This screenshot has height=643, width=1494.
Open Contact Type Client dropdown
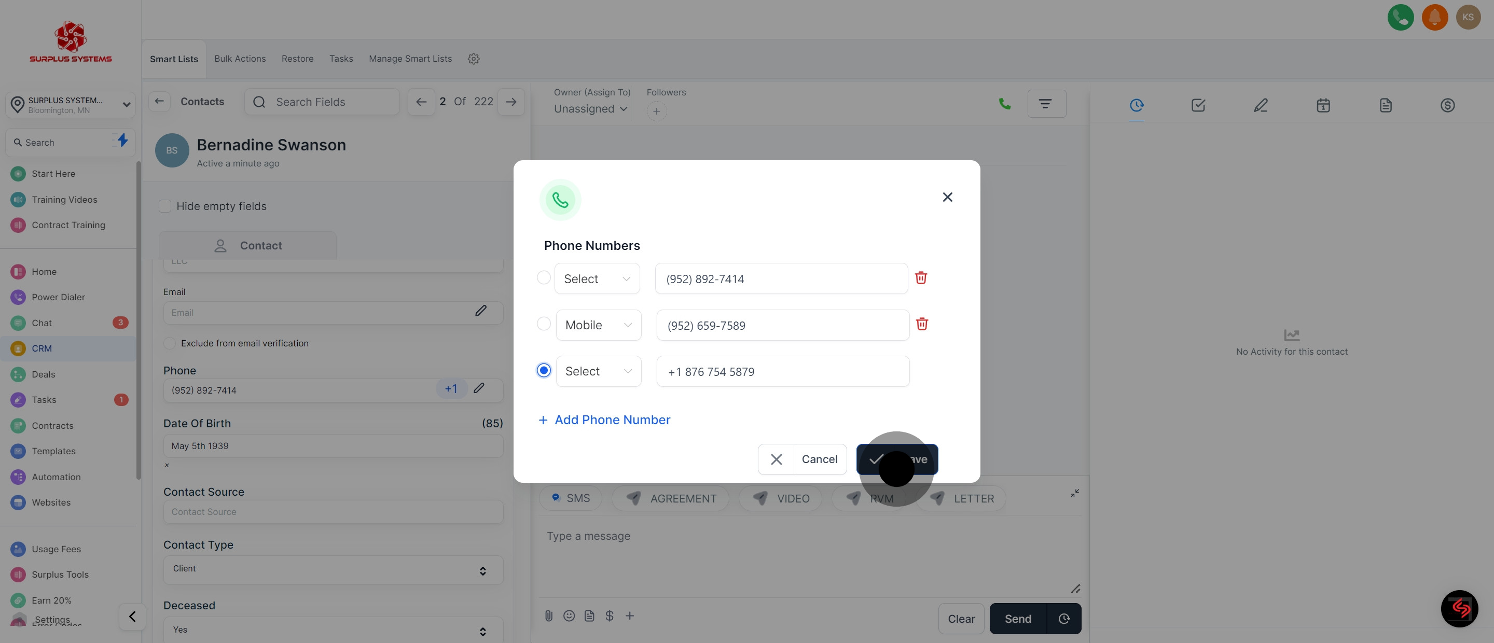(x=333, y=569)
